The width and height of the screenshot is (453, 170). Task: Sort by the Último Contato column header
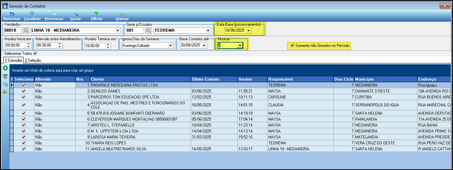tap(214, 79)
